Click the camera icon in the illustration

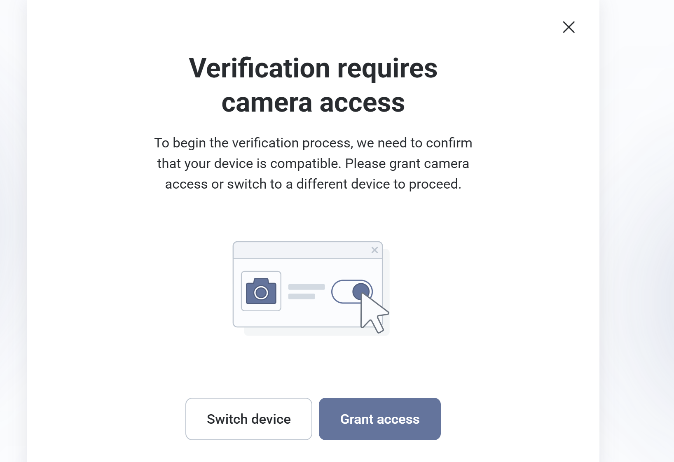click(261, 291)
